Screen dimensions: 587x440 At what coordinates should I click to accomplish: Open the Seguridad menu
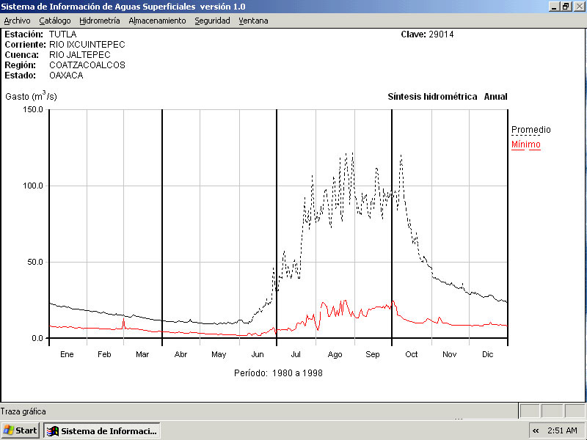tap(212, 21)
